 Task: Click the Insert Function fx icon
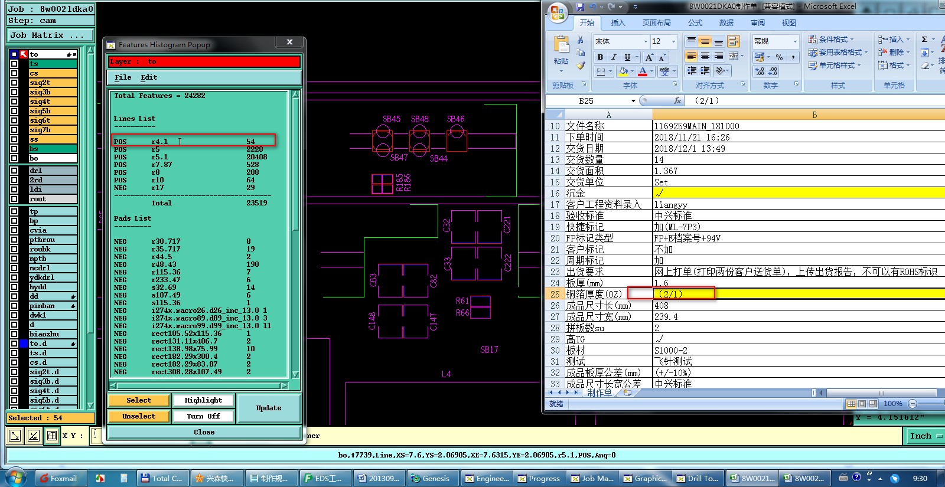pyautogui.click(x=677, y=100)
